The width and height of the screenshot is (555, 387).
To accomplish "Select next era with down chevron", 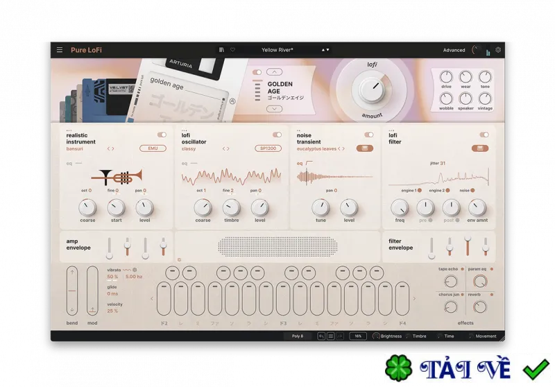I will click(x=274, y=109).
